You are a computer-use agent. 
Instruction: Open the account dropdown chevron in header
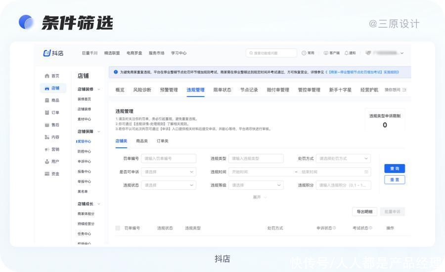coord(402,53)
